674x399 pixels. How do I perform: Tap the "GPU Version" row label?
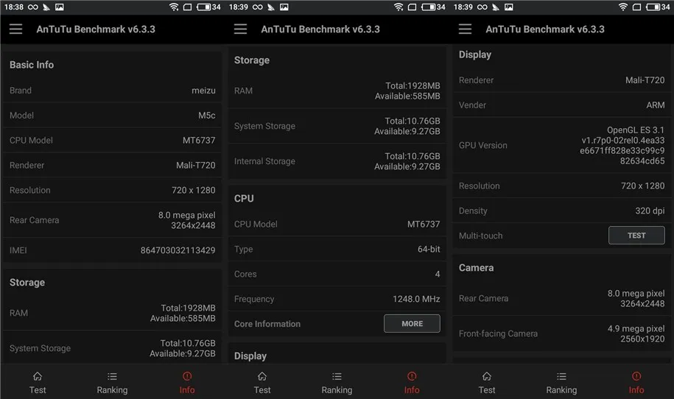(482, 146)
